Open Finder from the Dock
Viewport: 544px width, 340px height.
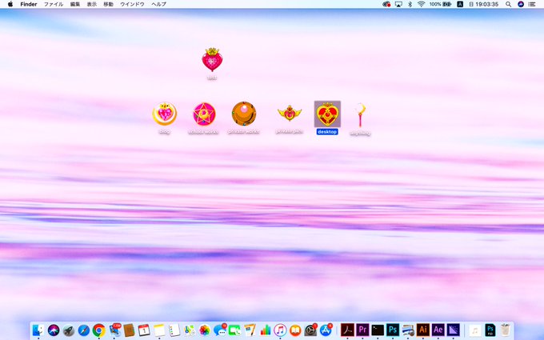pyautogui.click(x=38, y=330)
